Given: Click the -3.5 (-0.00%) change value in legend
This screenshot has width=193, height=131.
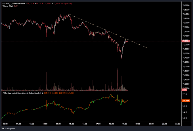Looking at the screenshot, I should pyautogui.click(x=66, y=4).
